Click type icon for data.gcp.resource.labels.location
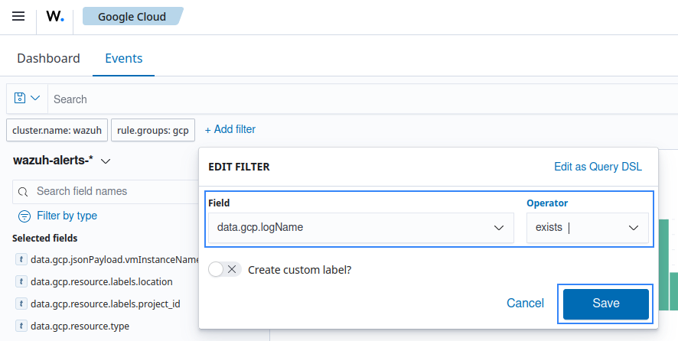 (21, 281)
